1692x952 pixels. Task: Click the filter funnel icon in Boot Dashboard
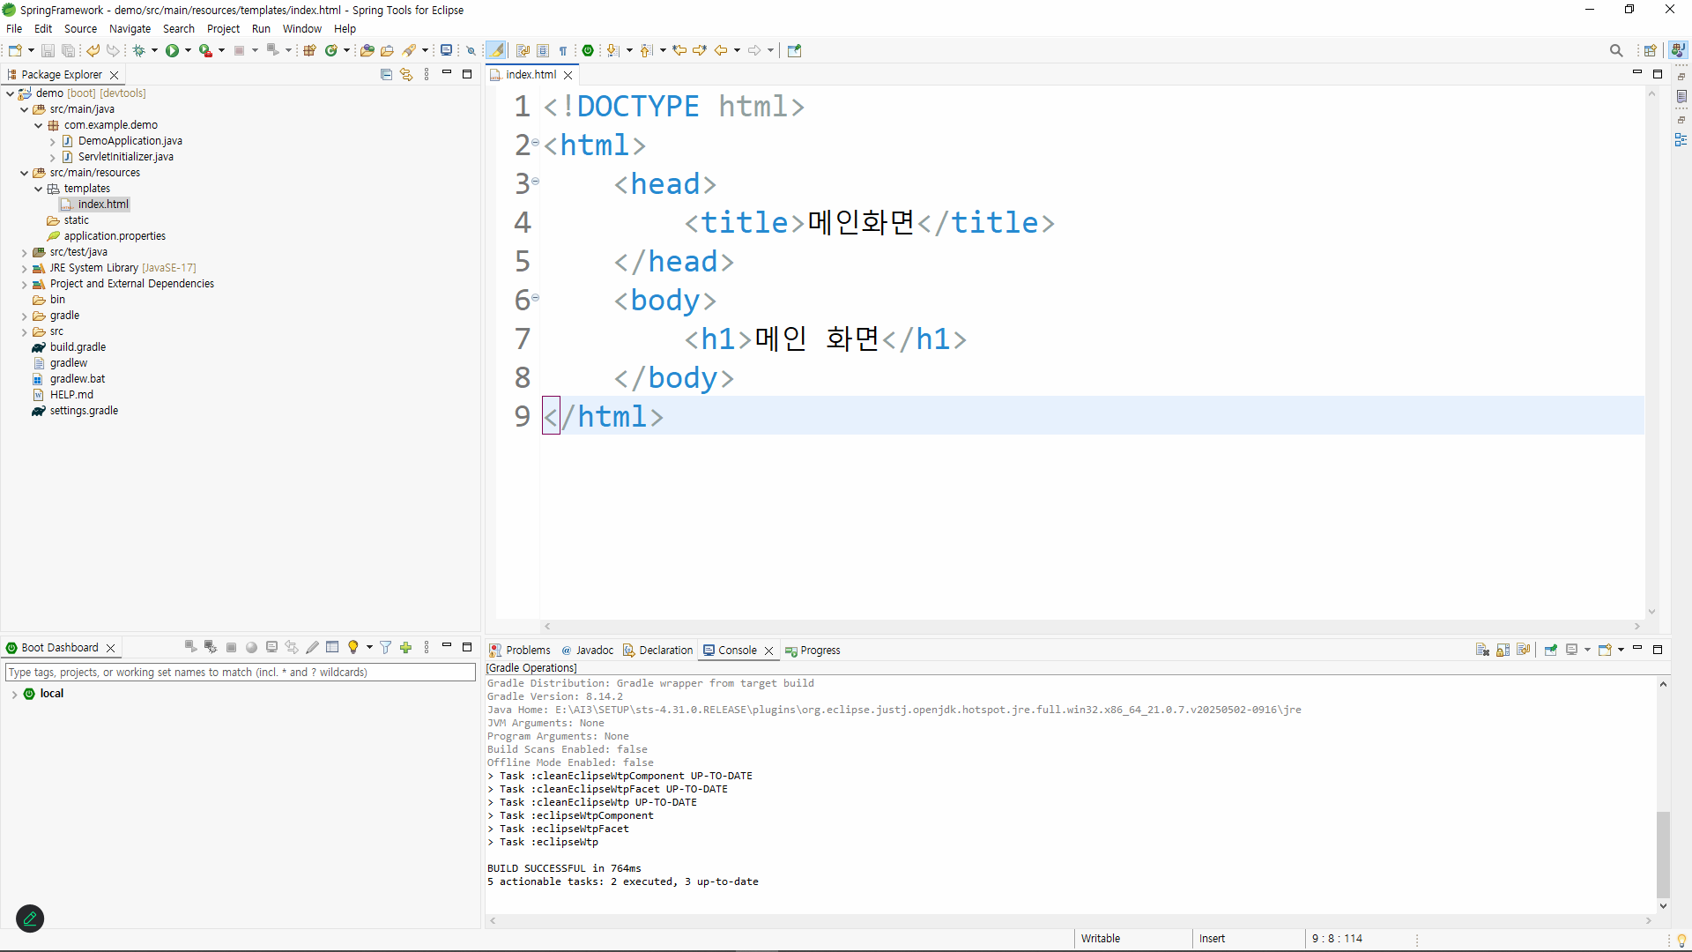[x=385, y=647]
